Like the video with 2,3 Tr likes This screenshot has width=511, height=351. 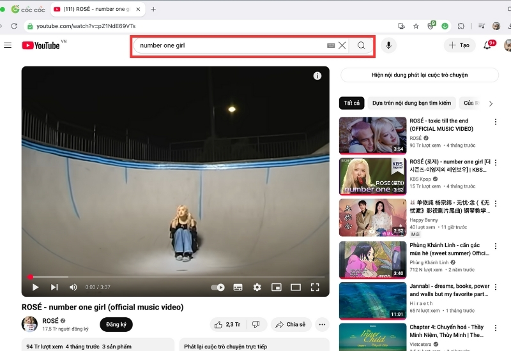click(x=227, y=324)
